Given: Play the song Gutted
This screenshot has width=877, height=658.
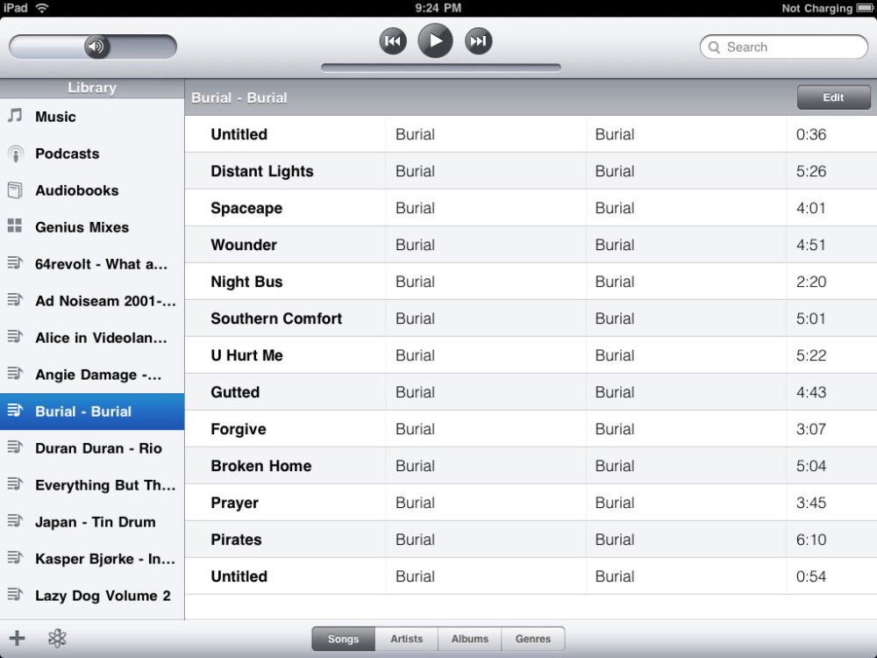Looking at the screenshot, I should pyautogui.click(x=531, y=392).
